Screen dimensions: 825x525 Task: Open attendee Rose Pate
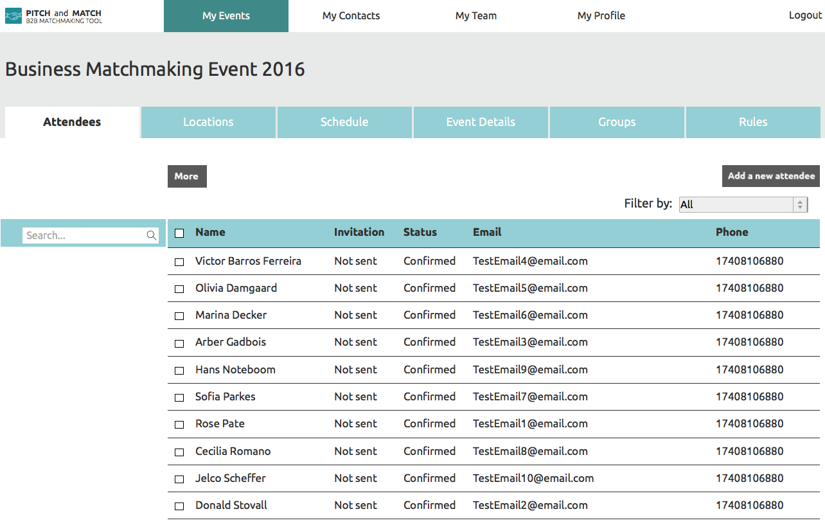[x=220, y=423]
